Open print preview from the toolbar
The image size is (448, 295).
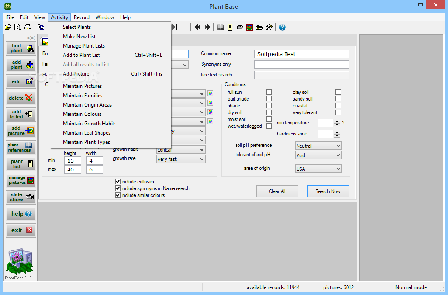[x=18, y=28]
